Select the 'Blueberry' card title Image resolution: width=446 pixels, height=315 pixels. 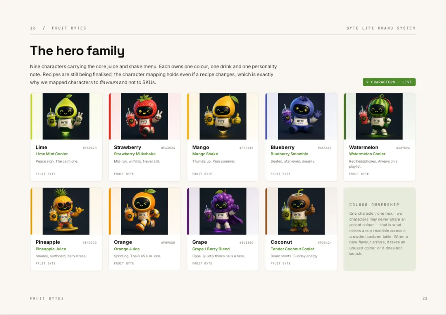click(283, 147)
